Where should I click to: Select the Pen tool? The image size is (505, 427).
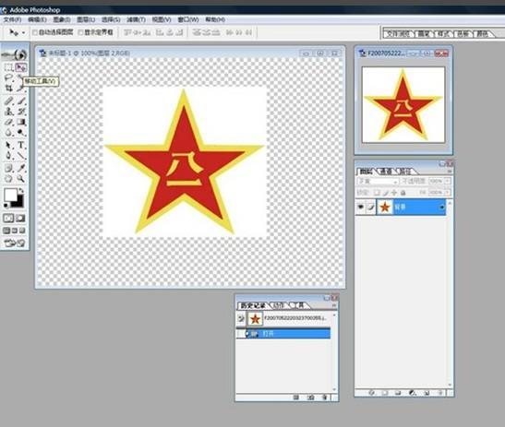8,156
